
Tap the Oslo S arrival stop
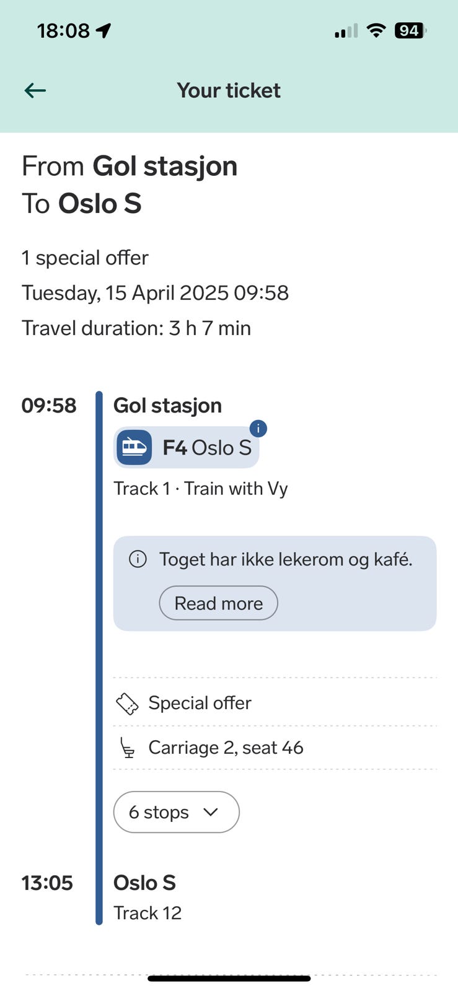click(144, 883)
